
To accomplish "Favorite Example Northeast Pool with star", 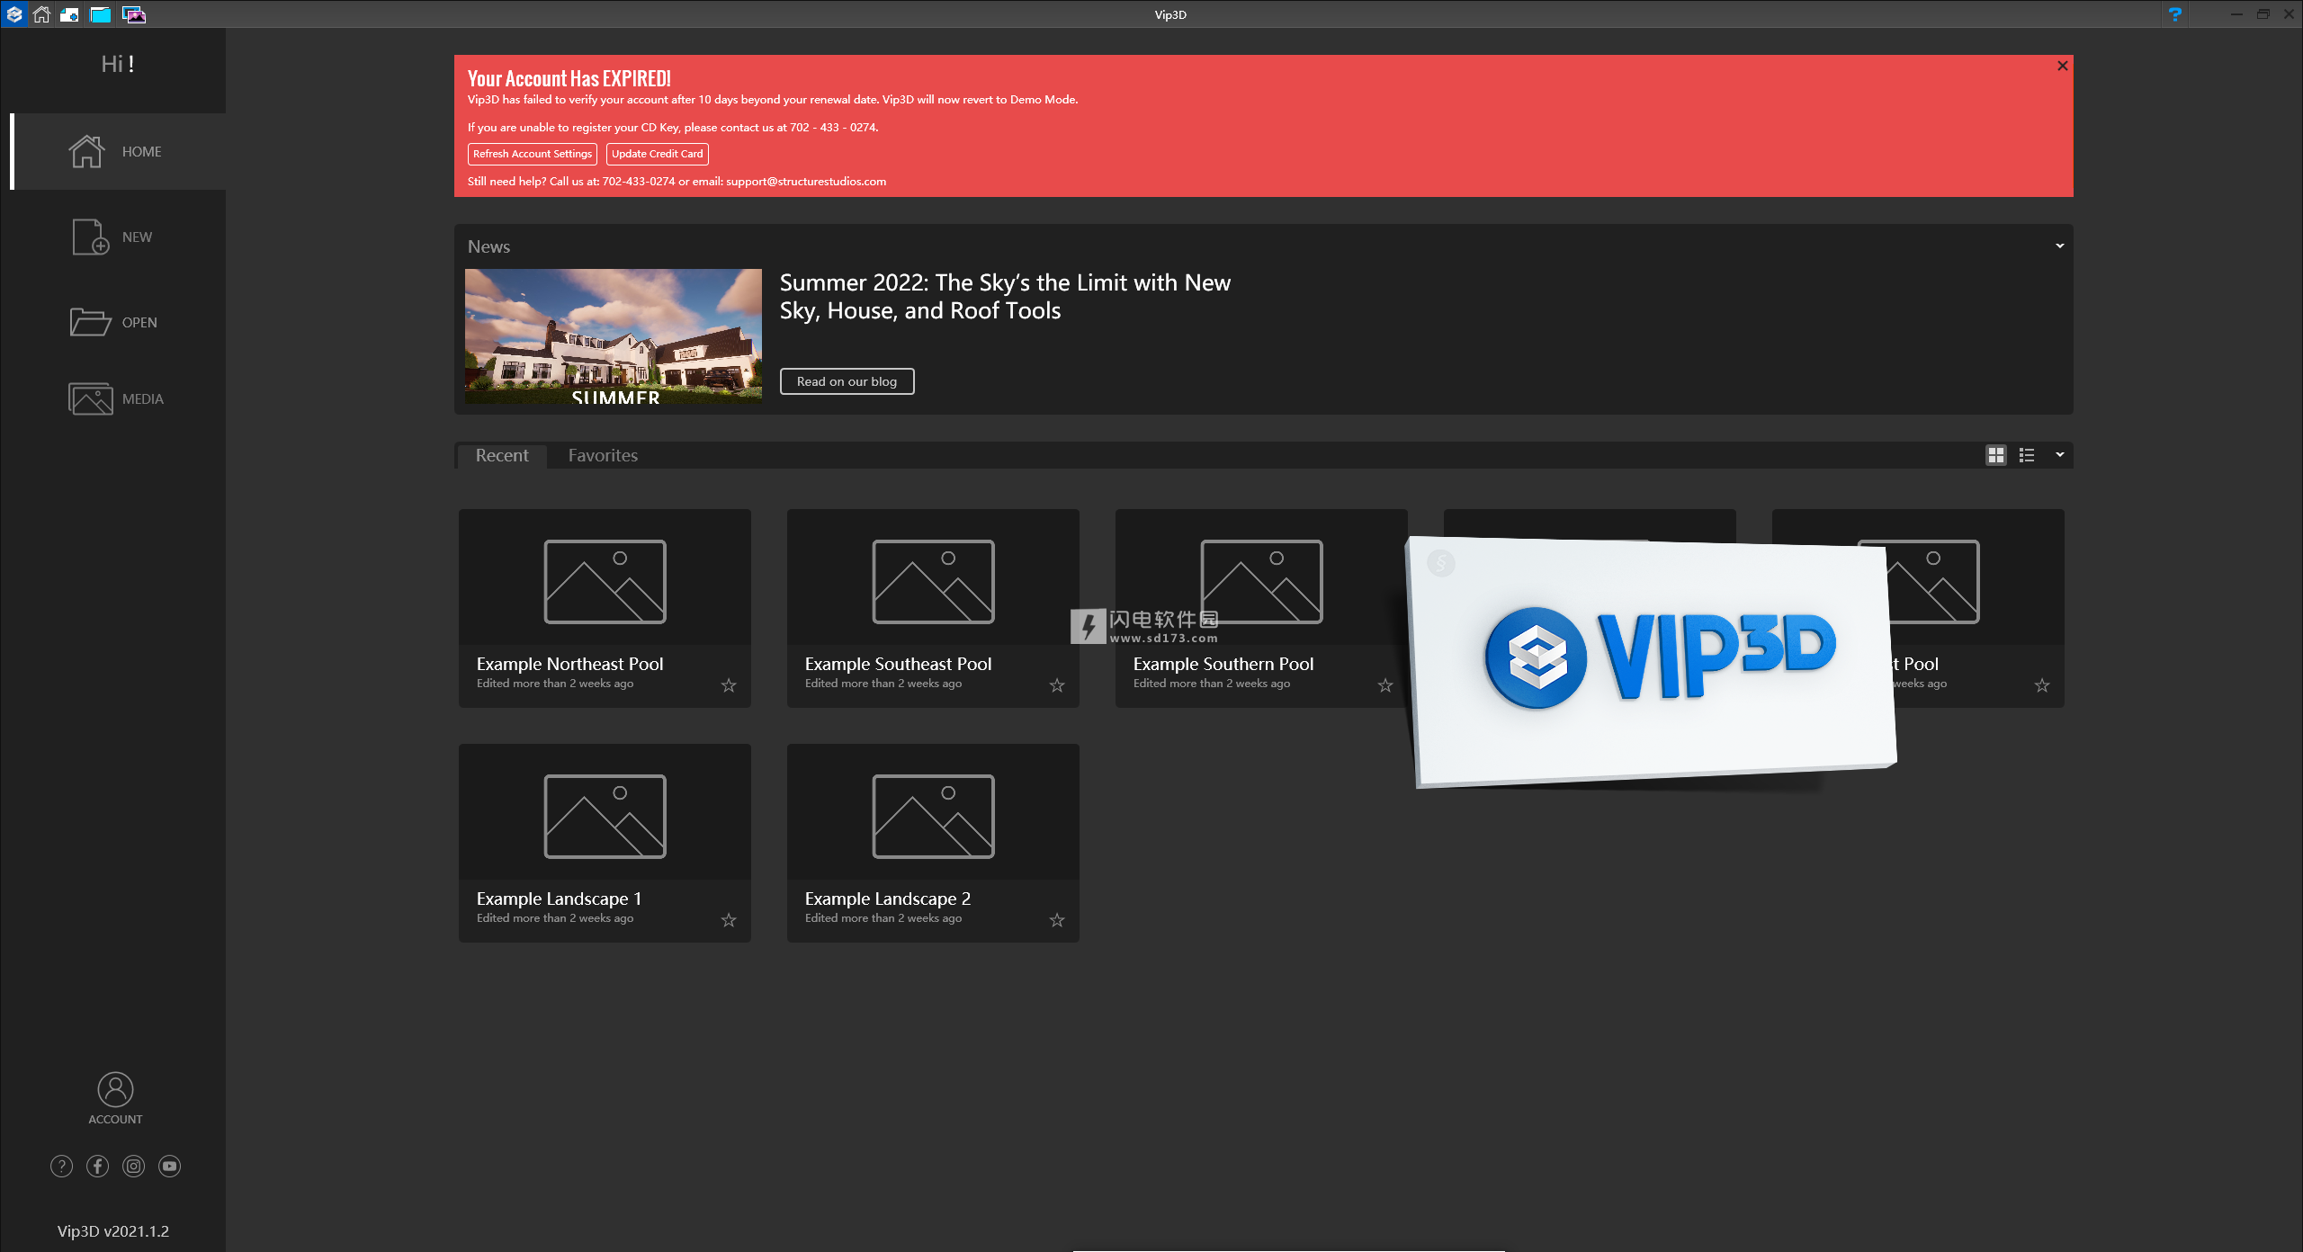I will [729, 685].
